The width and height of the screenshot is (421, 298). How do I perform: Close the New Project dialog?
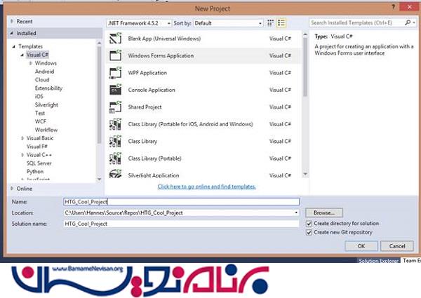click(x=410, y=7)
